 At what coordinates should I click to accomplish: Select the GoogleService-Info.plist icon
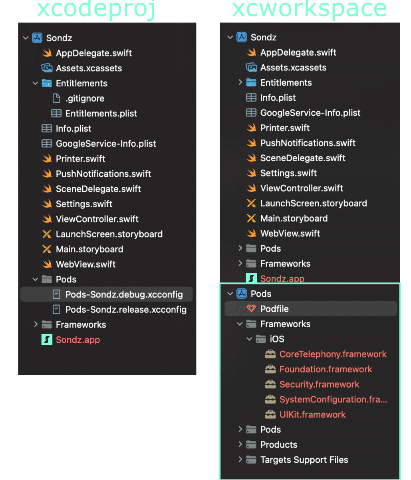47,143
